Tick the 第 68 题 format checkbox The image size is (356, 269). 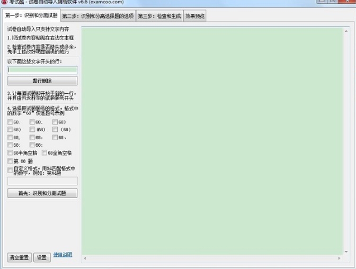tap(10, 161)
